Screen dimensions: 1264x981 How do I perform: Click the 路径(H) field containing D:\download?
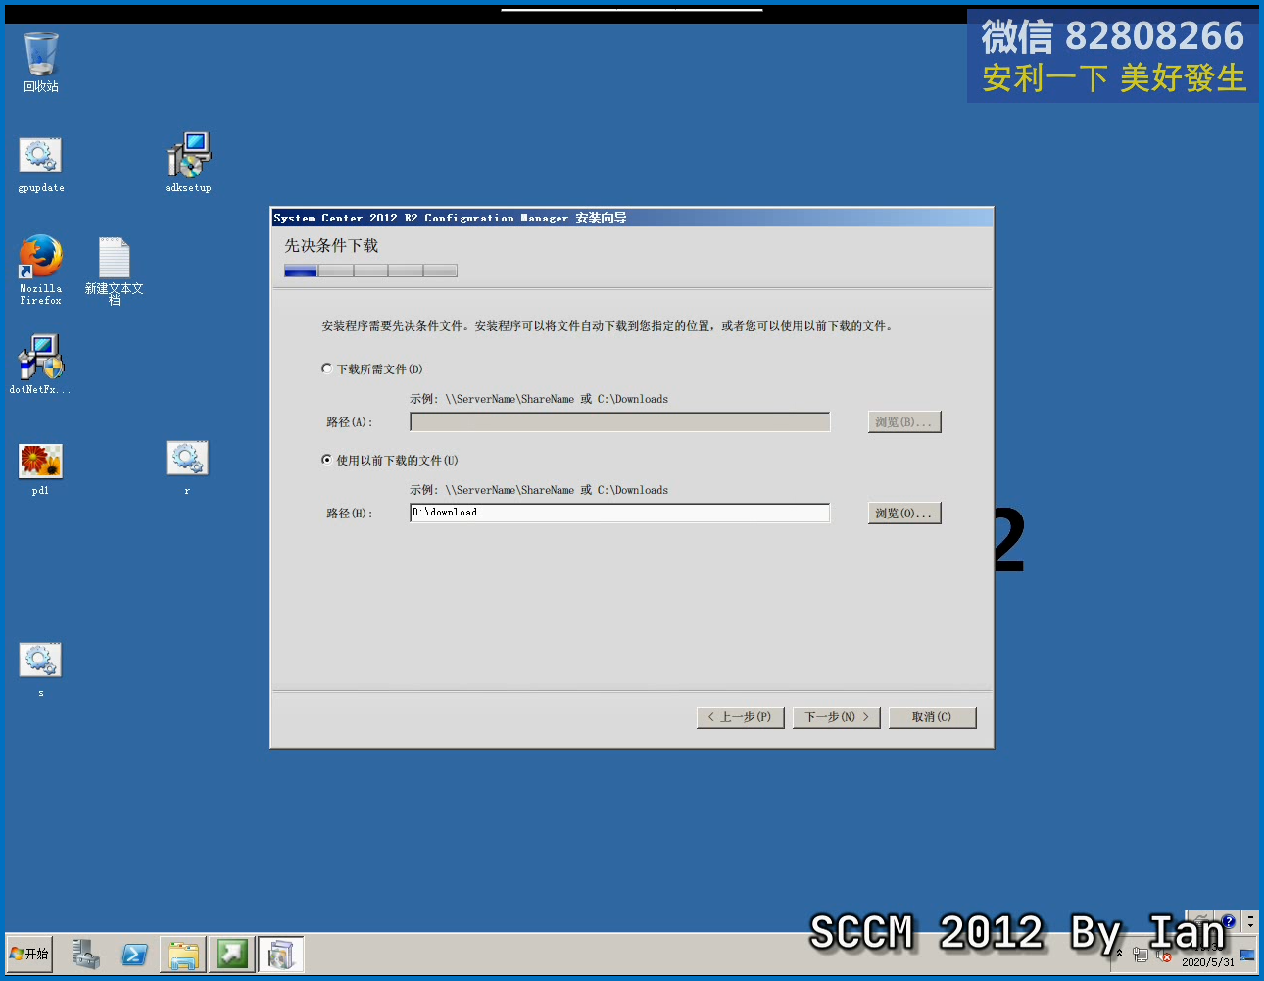[x=620, y=513]
